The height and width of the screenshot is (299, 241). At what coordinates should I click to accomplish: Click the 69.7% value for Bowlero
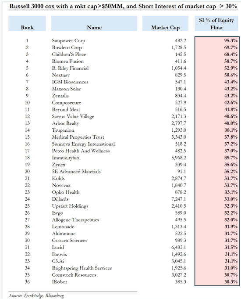231,47
